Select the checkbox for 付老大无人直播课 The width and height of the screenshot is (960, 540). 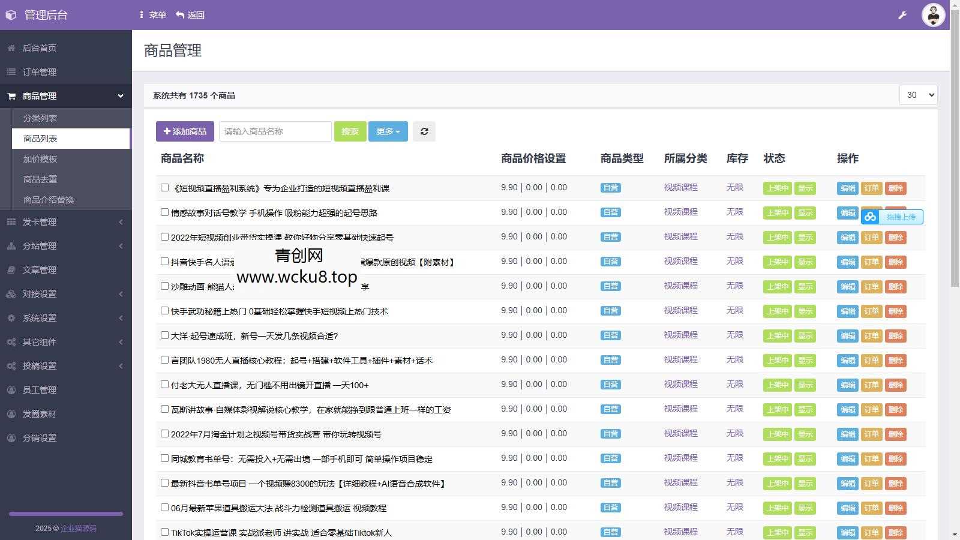point(164,384)
